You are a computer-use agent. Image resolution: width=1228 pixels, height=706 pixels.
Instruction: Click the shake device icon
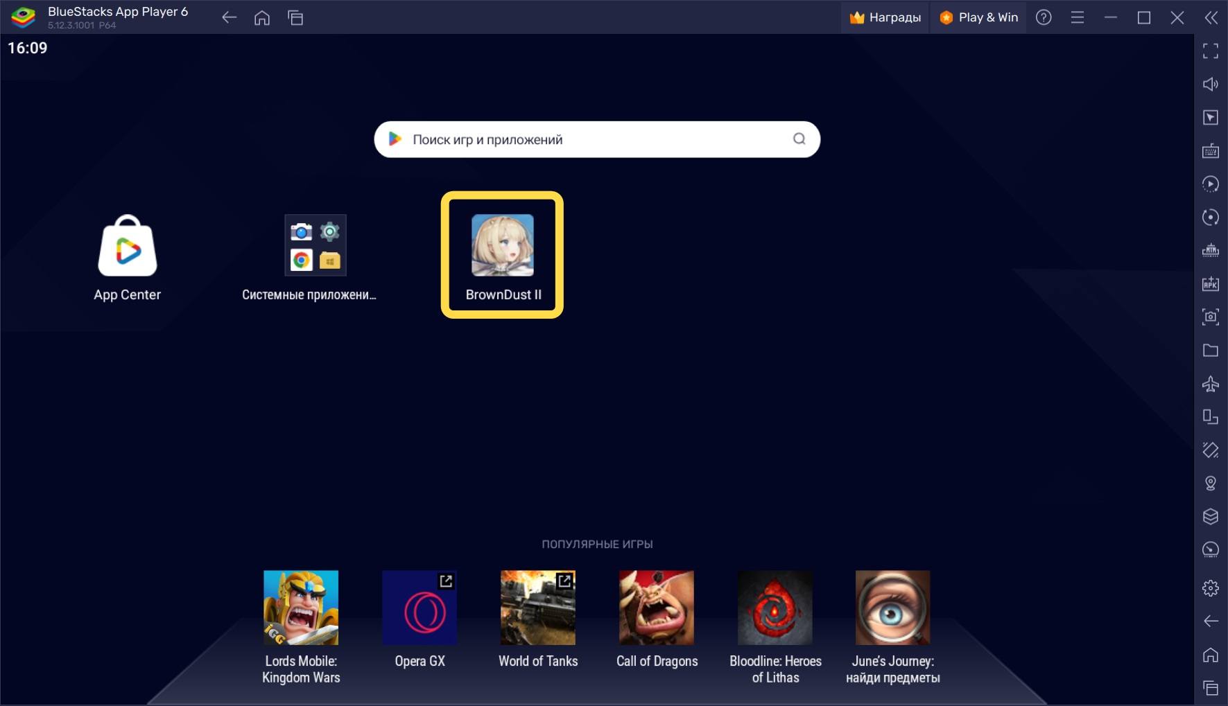coord(1211,450)
